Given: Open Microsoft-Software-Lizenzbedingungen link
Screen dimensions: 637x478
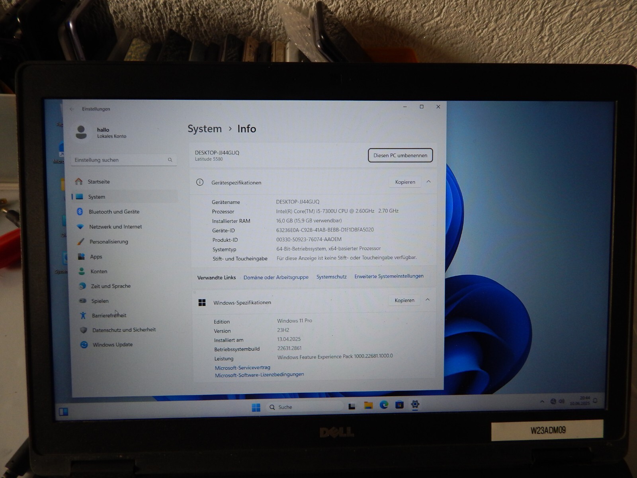Looking at the screenshot, I should pyautogui.click(x=259, y=375).
